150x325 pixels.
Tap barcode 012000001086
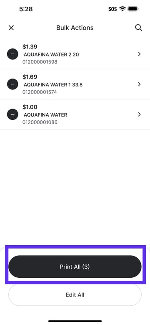(40, 122)
